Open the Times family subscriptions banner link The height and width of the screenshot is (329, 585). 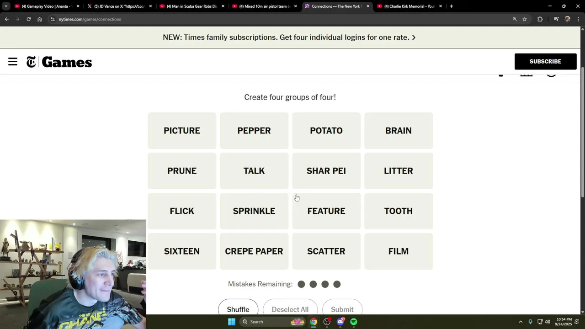pyautogui.click(x=289, y=37)
